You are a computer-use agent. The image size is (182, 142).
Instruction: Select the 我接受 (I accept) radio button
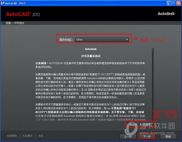(x=141, y=125)
